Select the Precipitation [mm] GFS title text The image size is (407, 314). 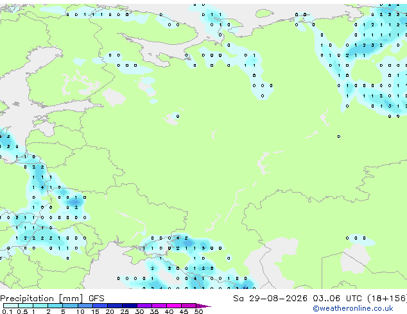pyautogui.click(x=52, y=299)
